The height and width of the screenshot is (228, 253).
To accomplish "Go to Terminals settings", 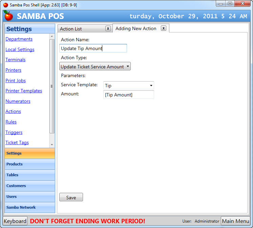I will click(16, 60).
